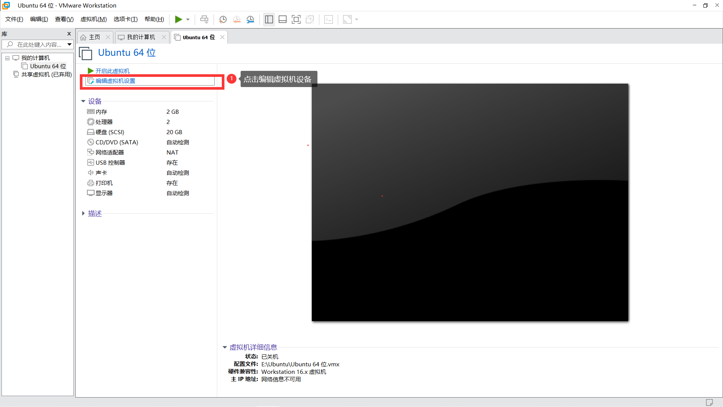The image size is (723, 407).
Task: Click 开启此虚拟机 link
Action: point(112,71)
